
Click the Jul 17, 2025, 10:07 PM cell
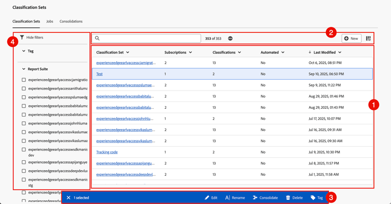pos(324,119)
